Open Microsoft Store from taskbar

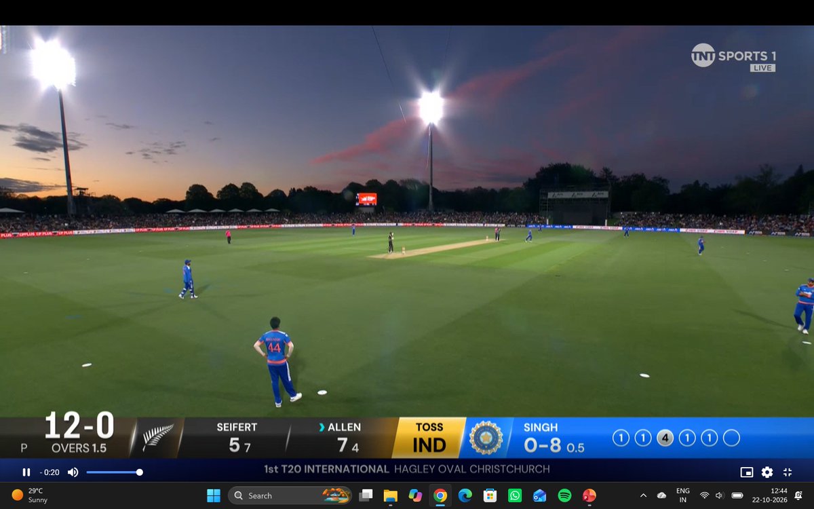click(x=490, y=495)
